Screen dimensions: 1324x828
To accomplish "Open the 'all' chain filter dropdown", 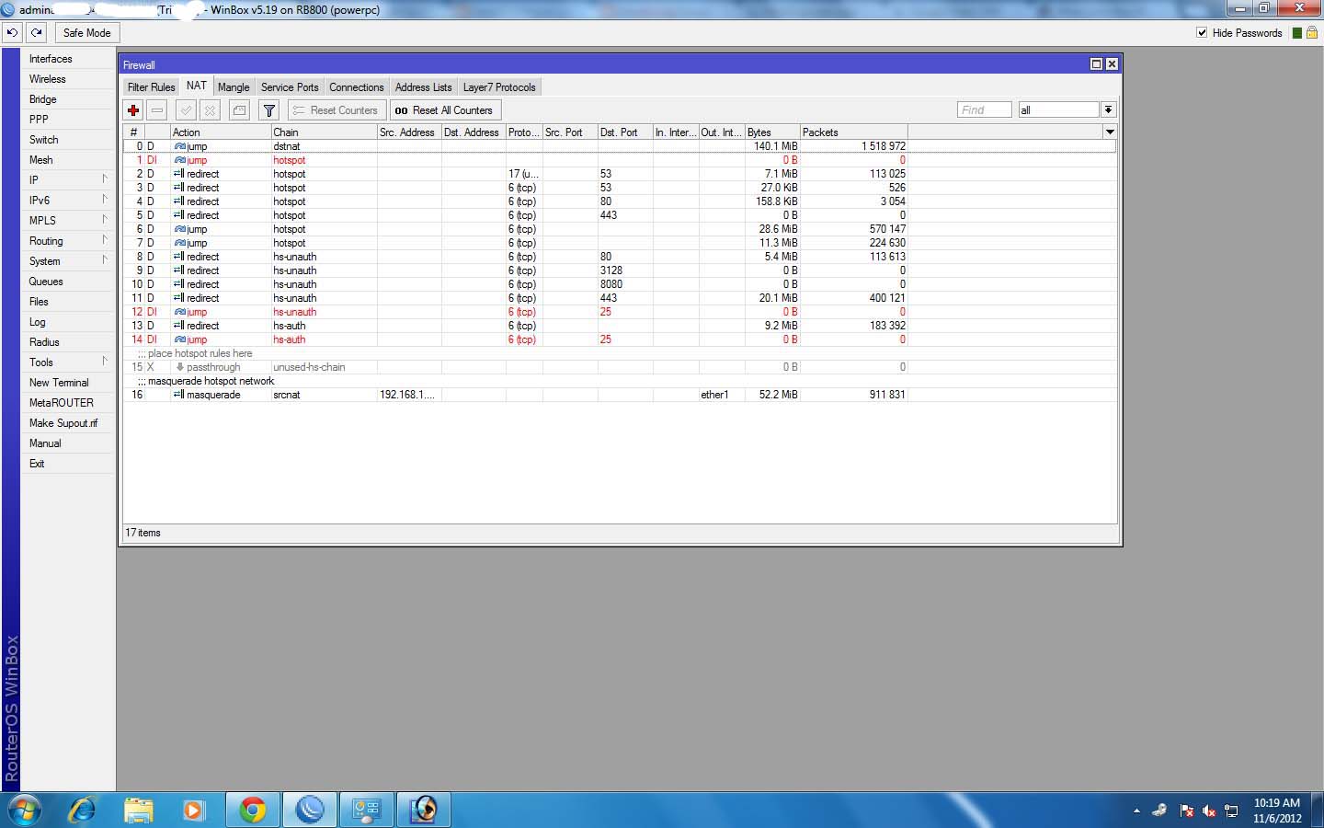I will (x=1108, y=110).
